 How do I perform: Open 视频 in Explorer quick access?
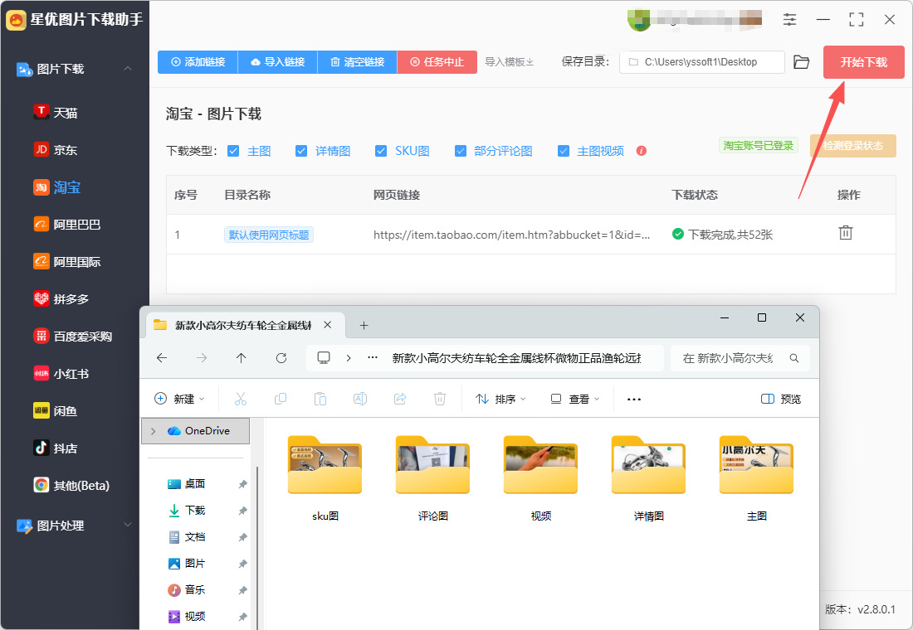[194, 616]
